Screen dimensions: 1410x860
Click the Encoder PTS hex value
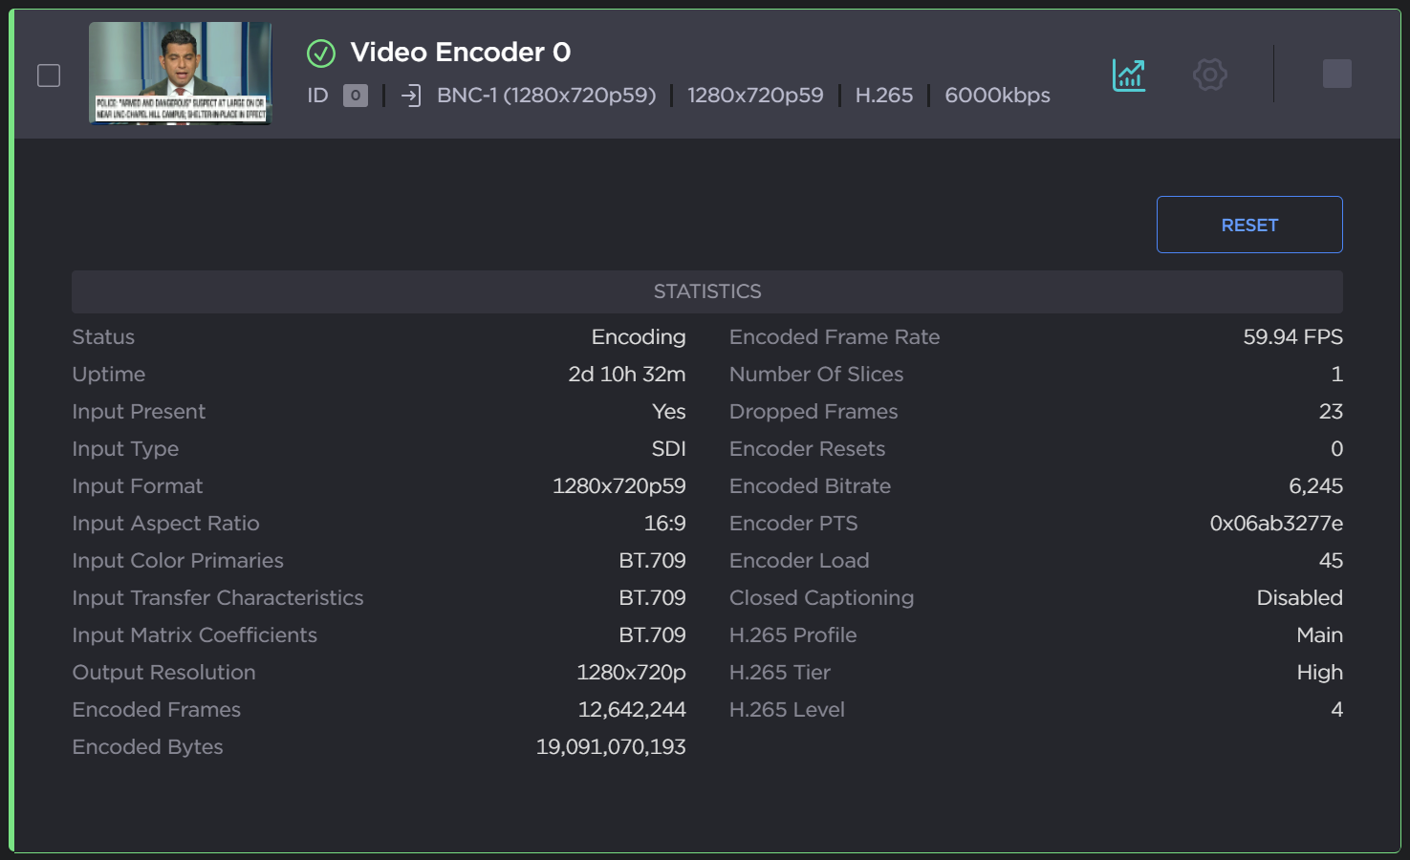click(x=1275, y=524)
